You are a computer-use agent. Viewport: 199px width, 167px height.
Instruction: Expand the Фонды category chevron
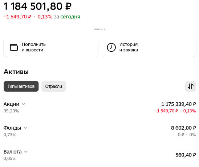25,128
